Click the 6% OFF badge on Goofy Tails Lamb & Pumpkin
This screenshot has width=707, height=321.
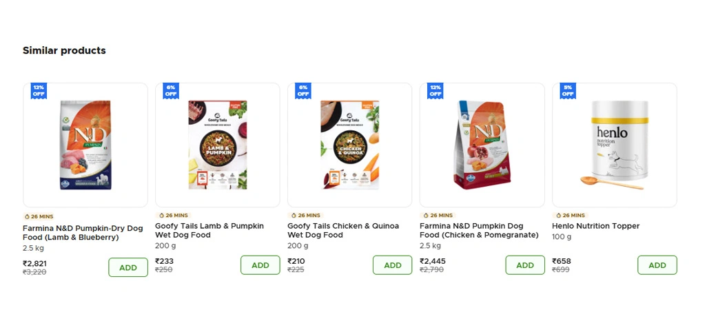click(x=171, y=91)
